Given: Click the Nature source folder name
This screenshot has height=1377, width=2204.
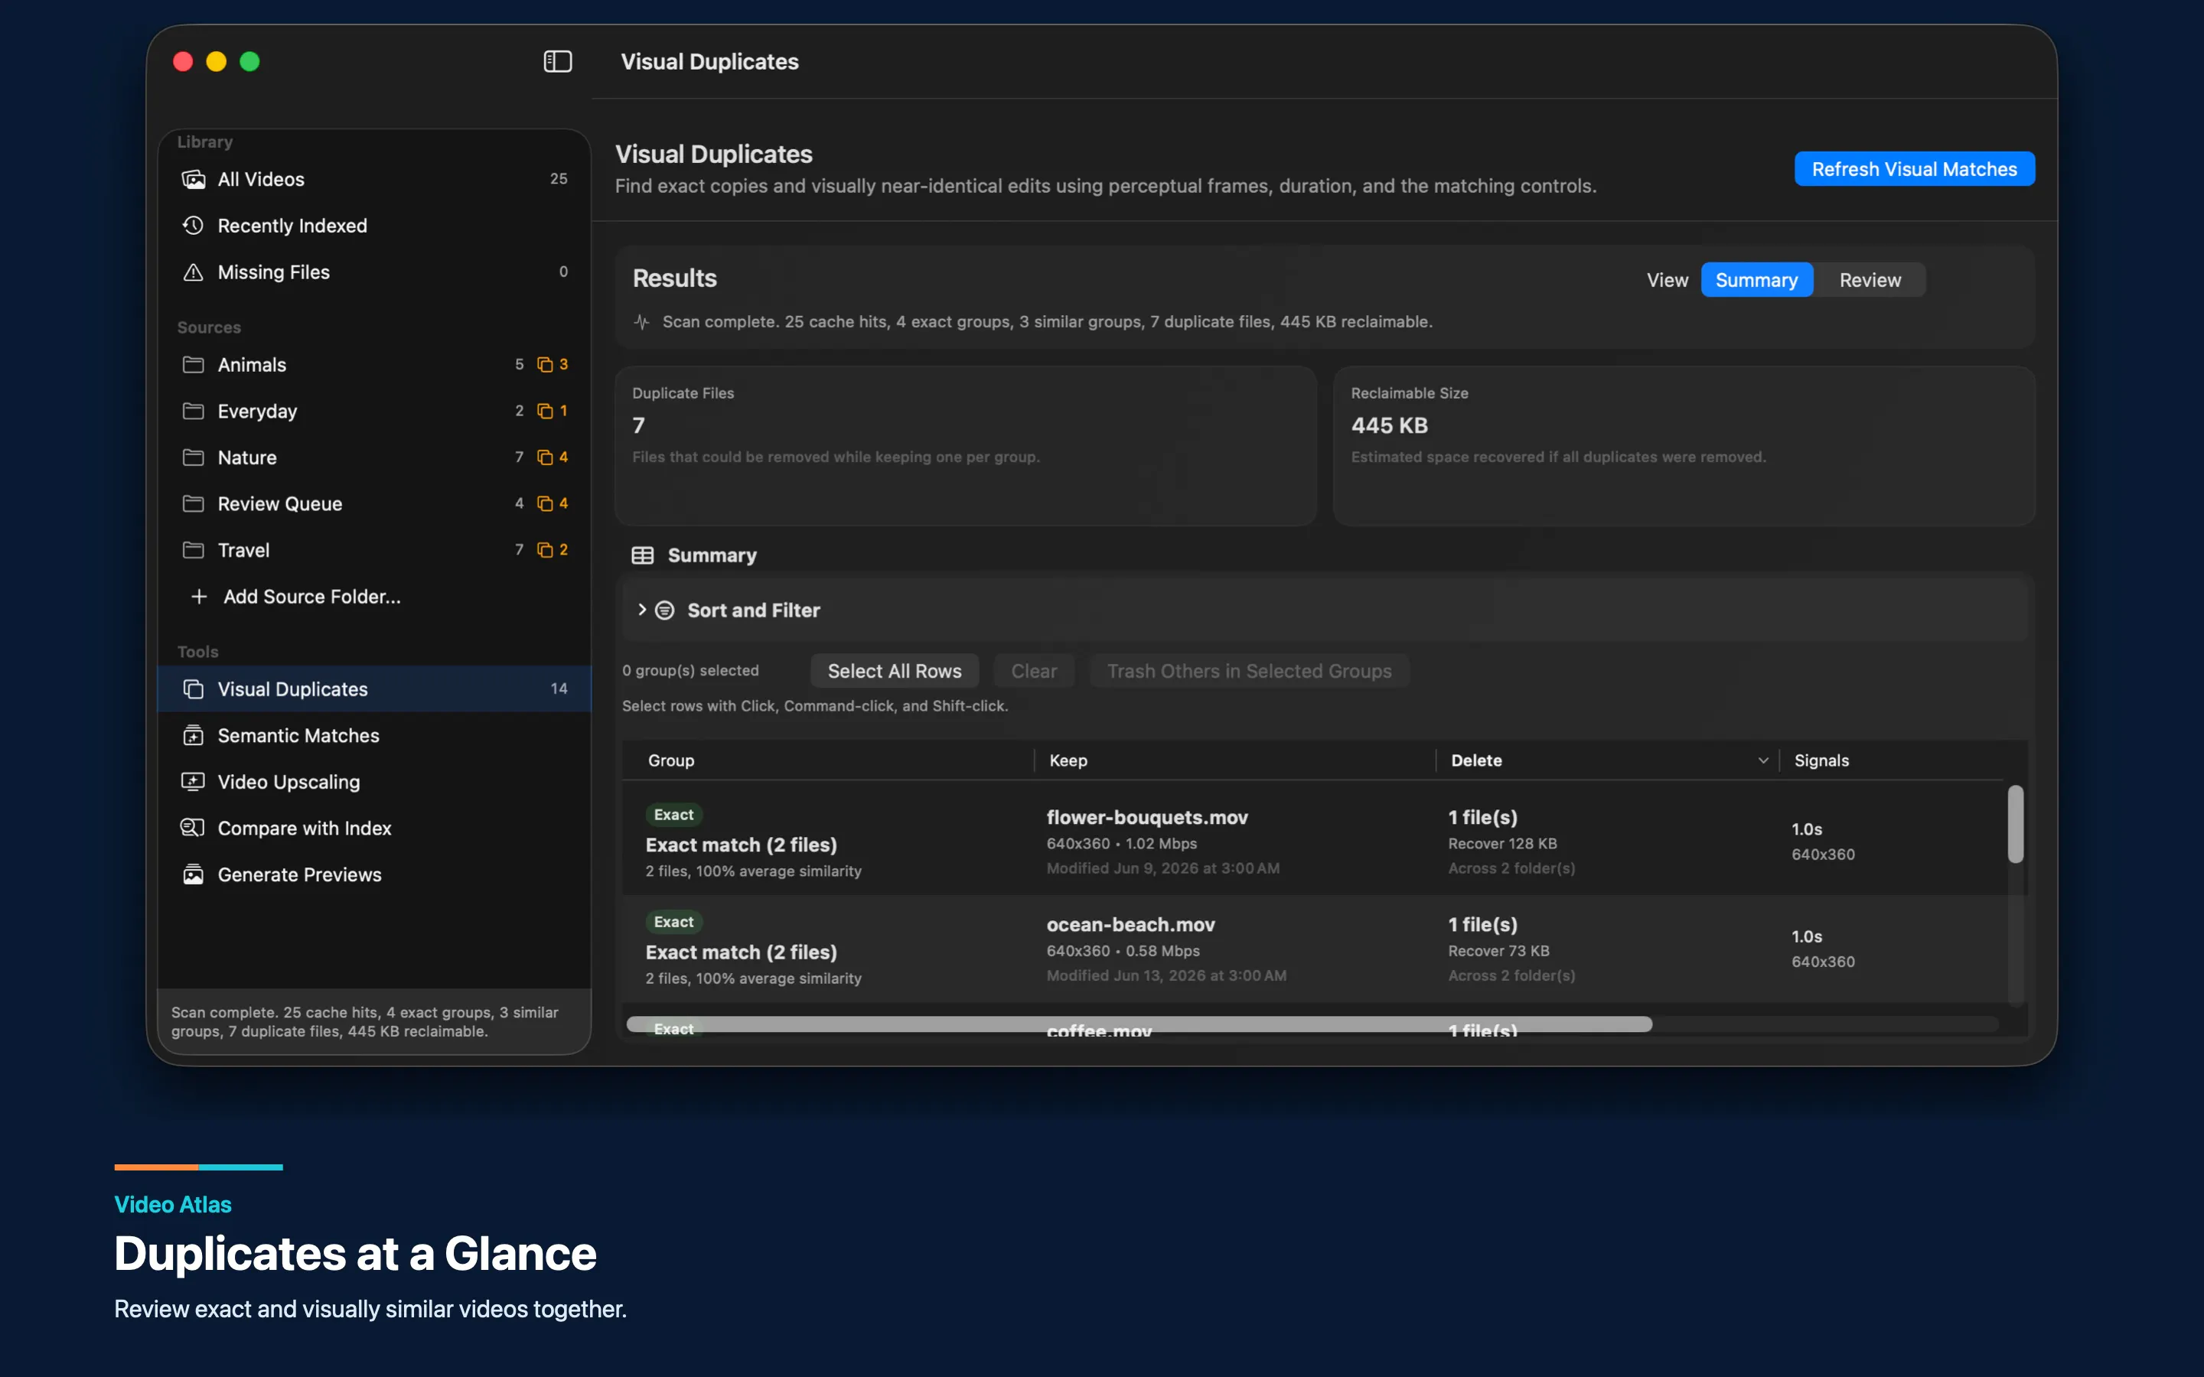Looking at the screenshot, I should coord(247,457).
